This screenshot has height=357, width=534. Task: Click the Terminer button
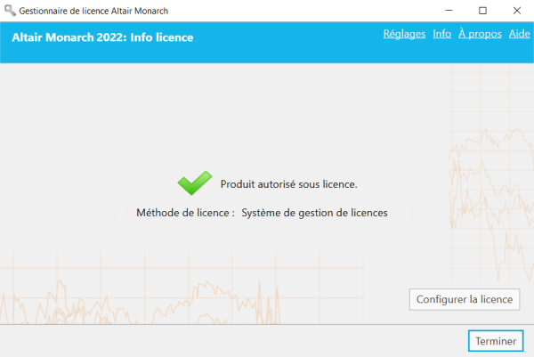click(496, 341)
